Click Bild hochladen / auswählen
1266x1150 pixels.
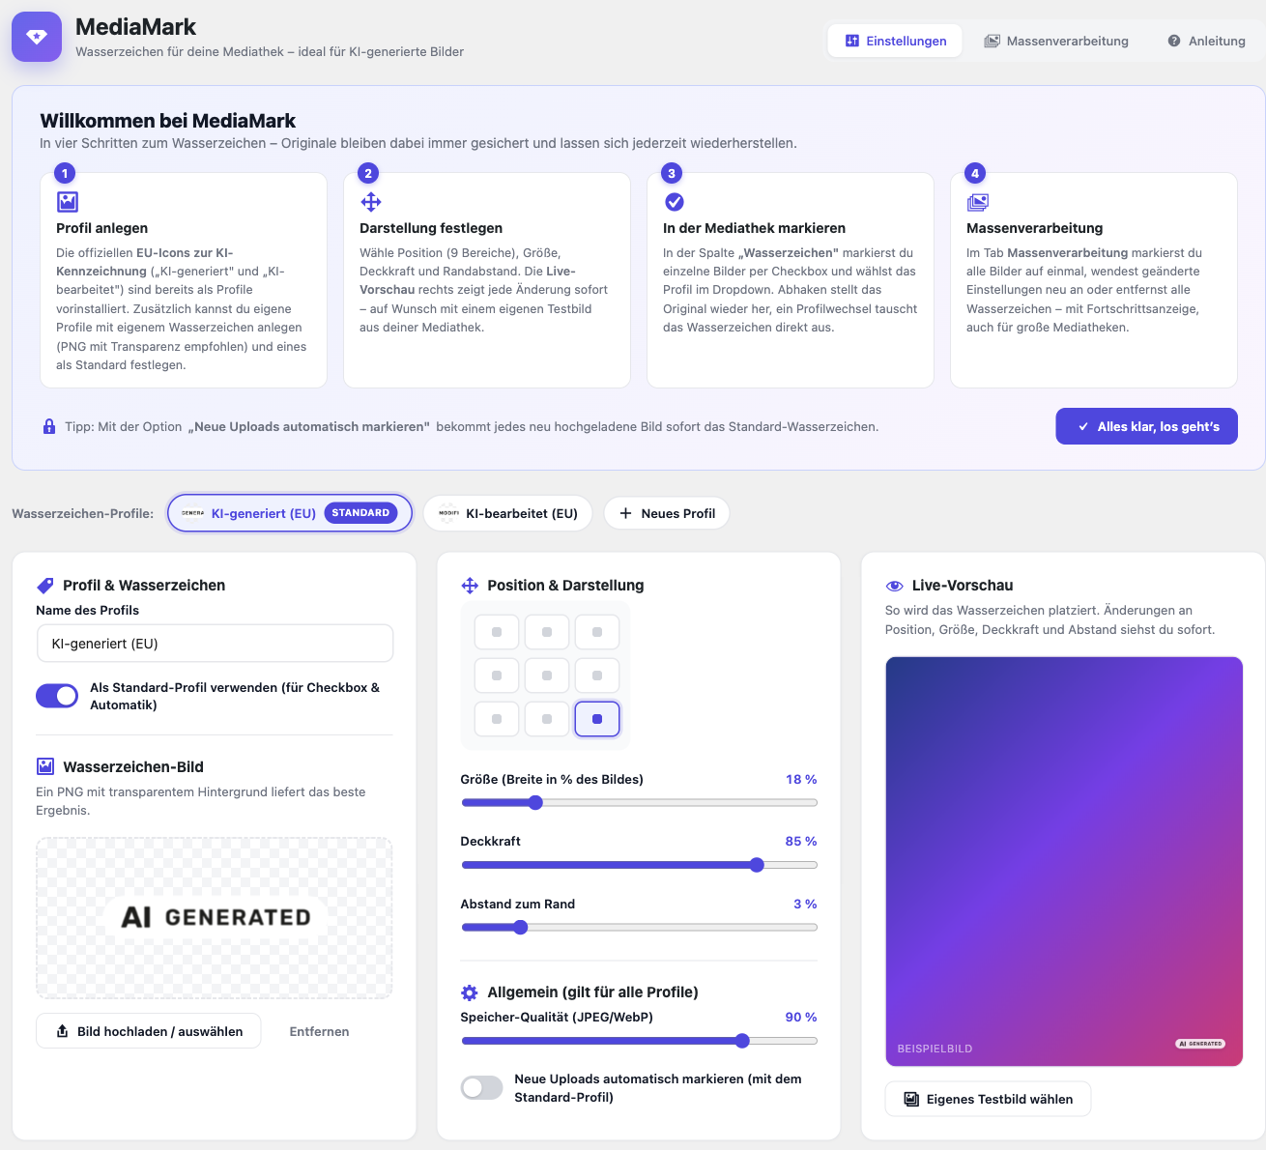149,1031
